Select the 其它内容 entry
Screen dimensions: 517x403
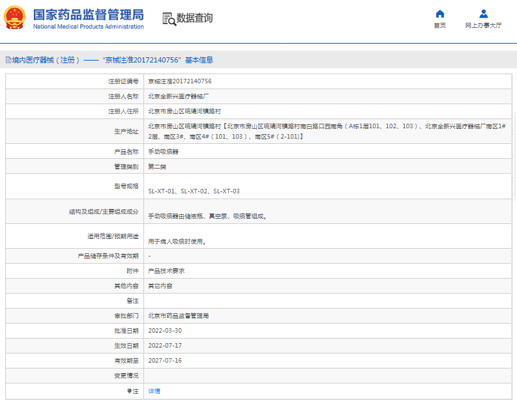tap(160, 286)
